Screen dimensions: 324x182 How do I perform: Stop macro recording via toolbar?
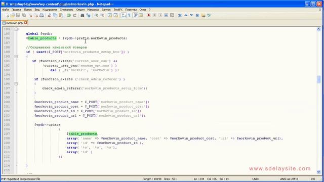[x=154, y=15]
